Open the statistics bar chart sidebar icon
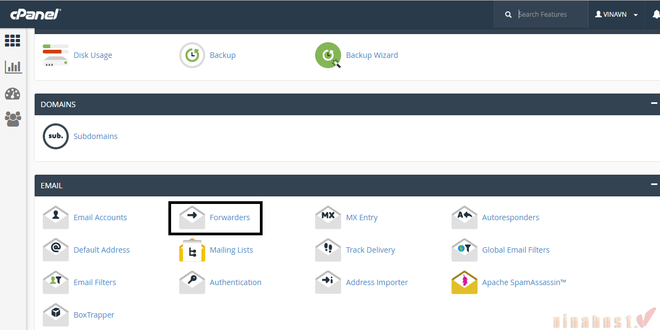Image resolution: width=660 pixels, height=330 pixels. point(13,67)
